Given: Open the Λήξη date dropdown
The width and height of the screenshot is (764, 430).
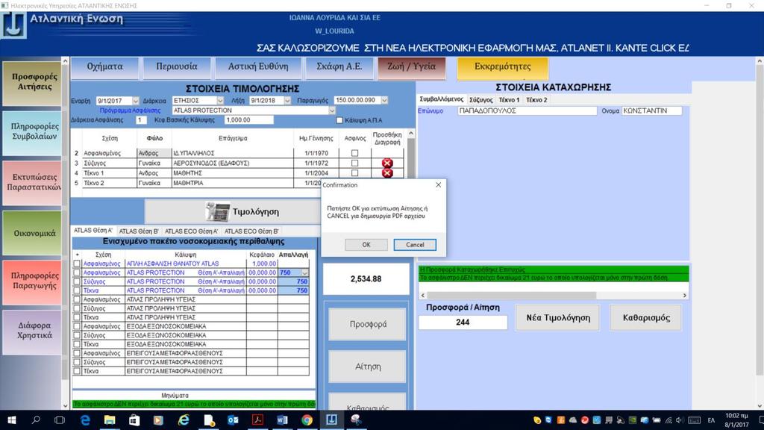Looking at the screenshot, I should tap(287, 101).
